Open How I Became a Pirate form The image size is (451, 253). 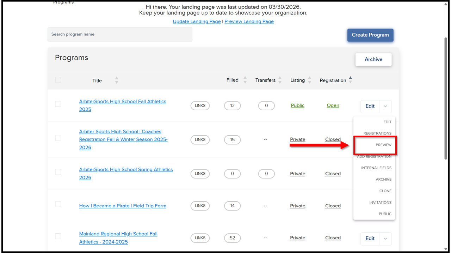tap(123, 206)
